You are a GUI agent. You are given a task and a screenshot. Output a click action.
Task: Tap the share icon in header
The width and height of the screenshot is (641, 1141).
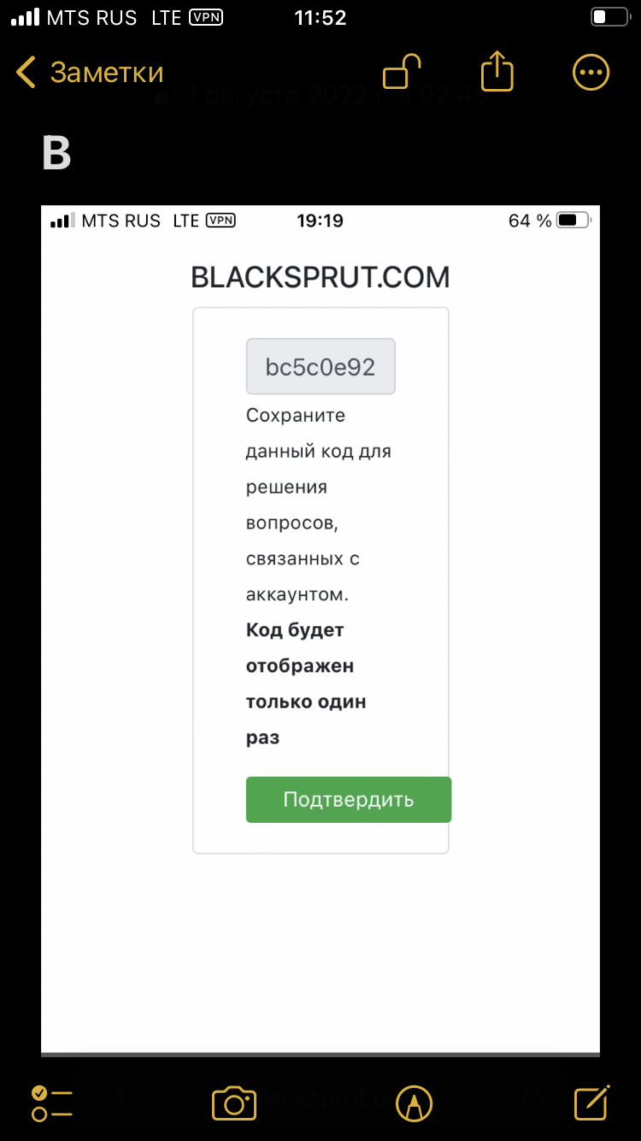pyautogui.click(x=497, y=71)
